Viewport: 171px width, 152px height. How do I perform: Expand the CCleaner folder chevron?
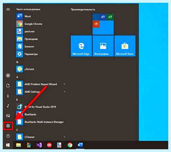pyautogui.click(x=65, y=137)
